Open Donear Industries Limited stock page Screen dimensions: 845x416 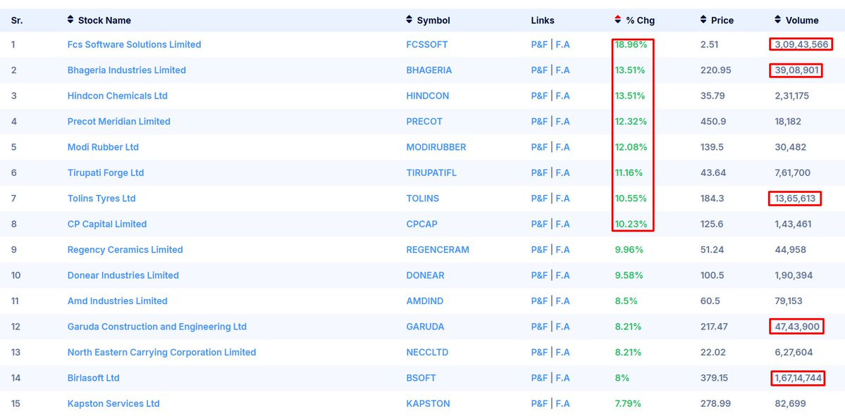point(123,275)
